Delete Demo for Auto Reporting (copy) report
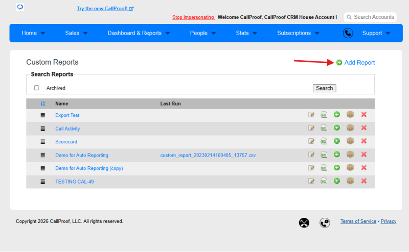Image resolution: width=409 pixels, height=252 pixels. coord(363,167)
